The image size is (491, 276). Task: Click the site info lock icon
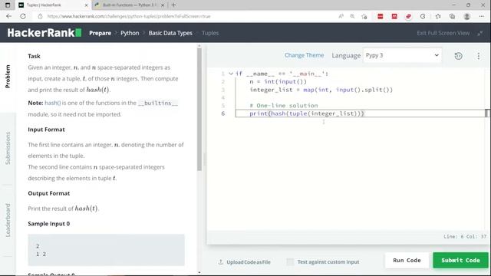click(40, 16)
